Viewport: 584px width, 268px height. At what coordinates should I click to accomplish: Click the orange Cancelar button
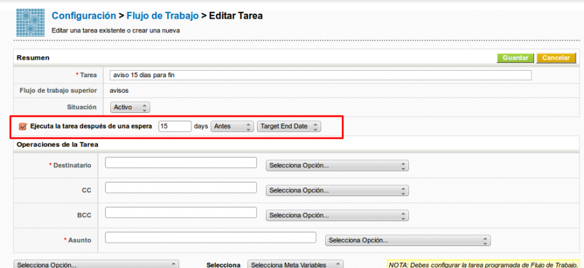pyautogui.click(x=556, y=58)
